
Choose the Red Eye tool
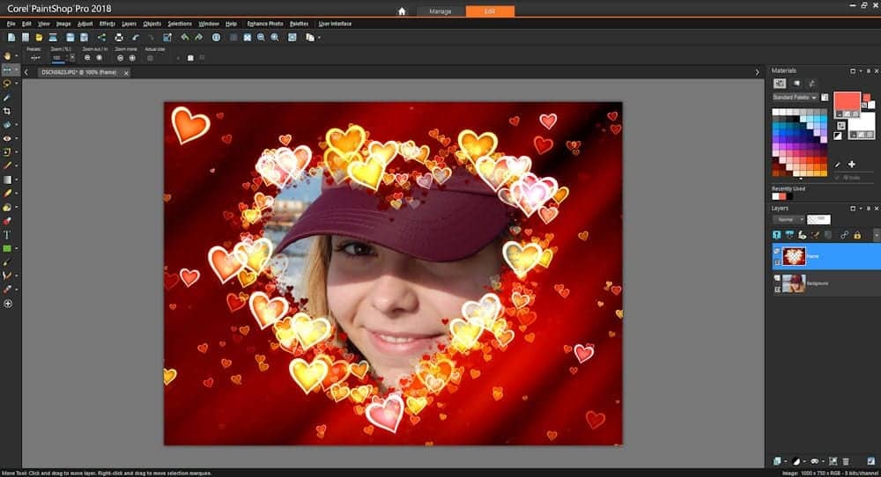(7, 138)
